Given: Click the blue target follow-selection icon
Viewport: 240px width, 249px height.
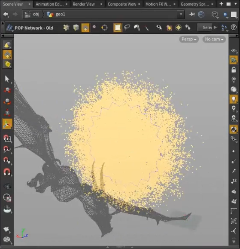Looking at the screenshot, I should [x=201, y=15].
